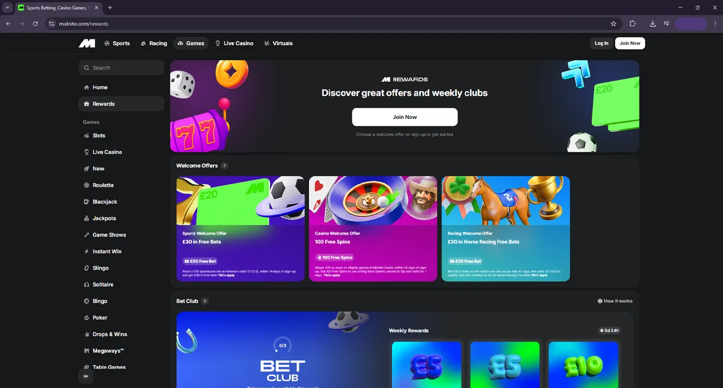
Task: Focus the Search input field
Action: pyautogui.click(x=121, y=68)
